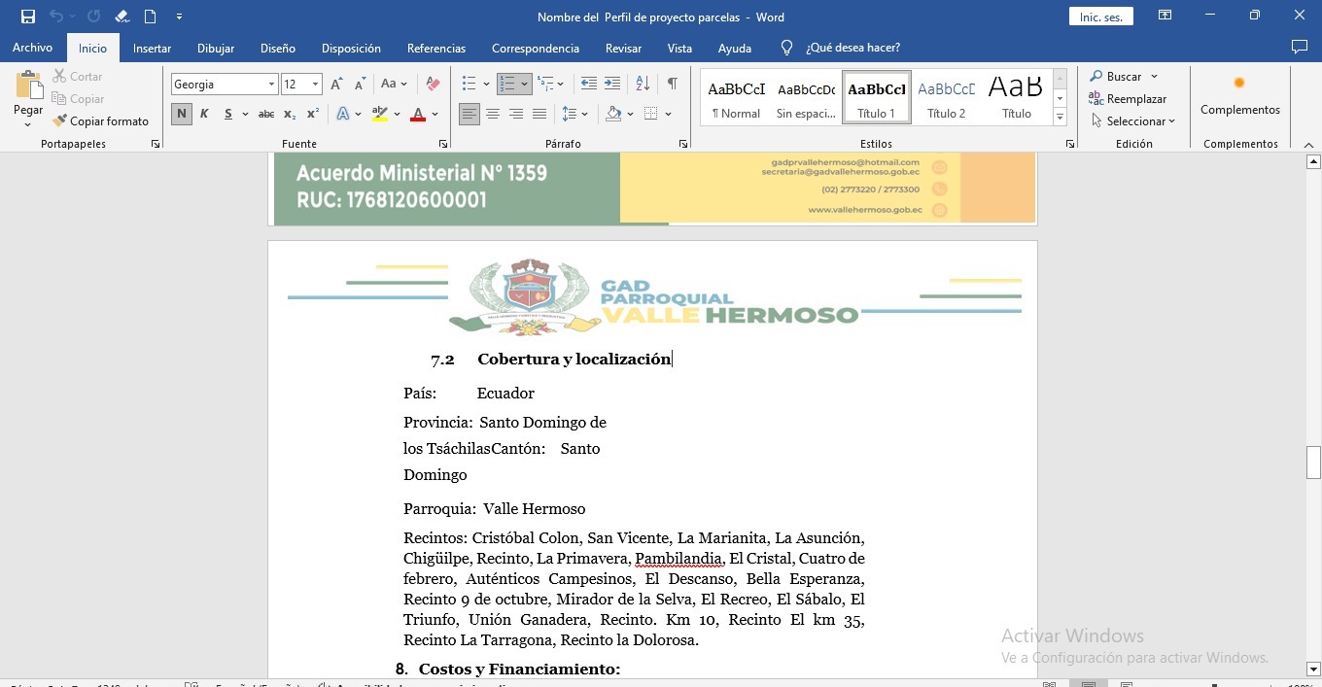Click the clear formatting eraser icon
The height and width of the screenshot is (687, 1322).
point(434,85)
